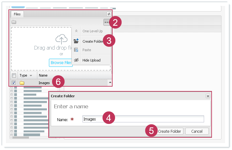Click the Paste clipboard icon
Screen dimensions: 232x150
[76, 50]
